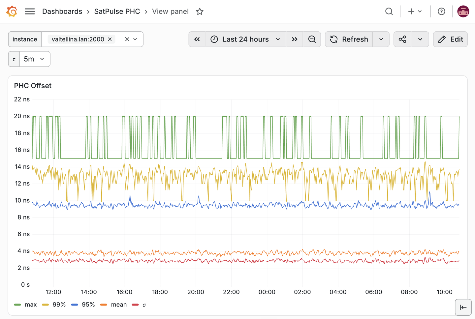Open the user avatar profile menu

(463, 12)
